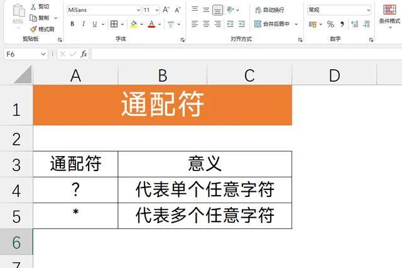Select column D header

334,75
